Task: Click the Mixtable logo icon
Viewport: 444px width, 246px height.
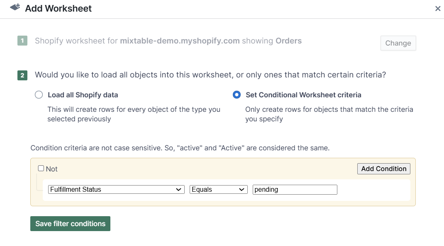Action: click(x=15, y=7)
